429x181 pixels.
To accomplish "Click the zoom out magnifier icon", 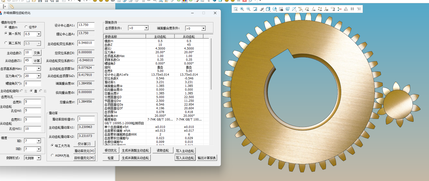I will [248, 9].
